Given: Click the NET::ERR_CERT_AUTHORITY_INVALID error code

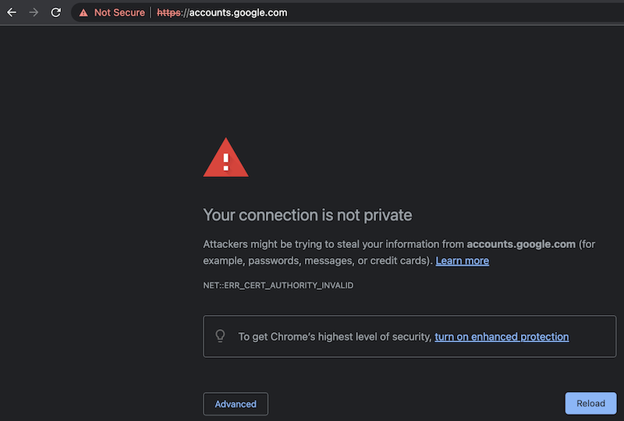Looking at the screenshot, I should click(x=278, y=285).
